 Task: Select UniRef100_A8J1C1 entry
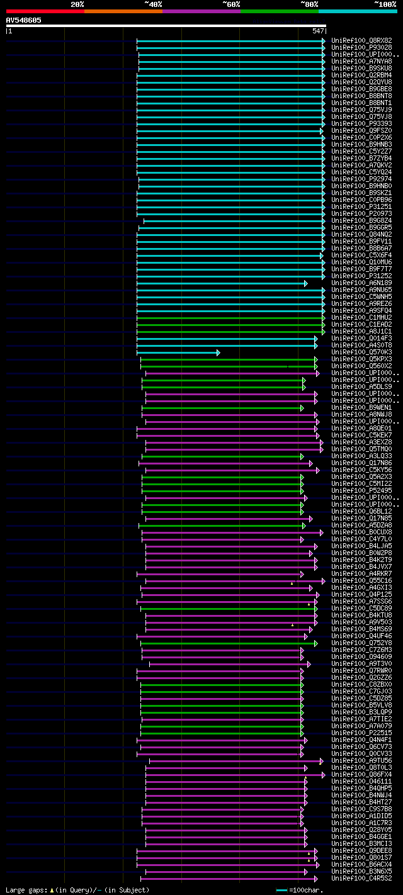click(x=361, y=331)
